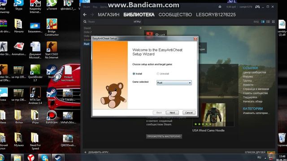Open Игры folder on desktop
Screen dimensions: 287x161
(x=35, y=117)
